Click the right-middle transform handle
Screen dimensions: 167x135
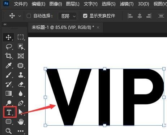pos(164,97)
